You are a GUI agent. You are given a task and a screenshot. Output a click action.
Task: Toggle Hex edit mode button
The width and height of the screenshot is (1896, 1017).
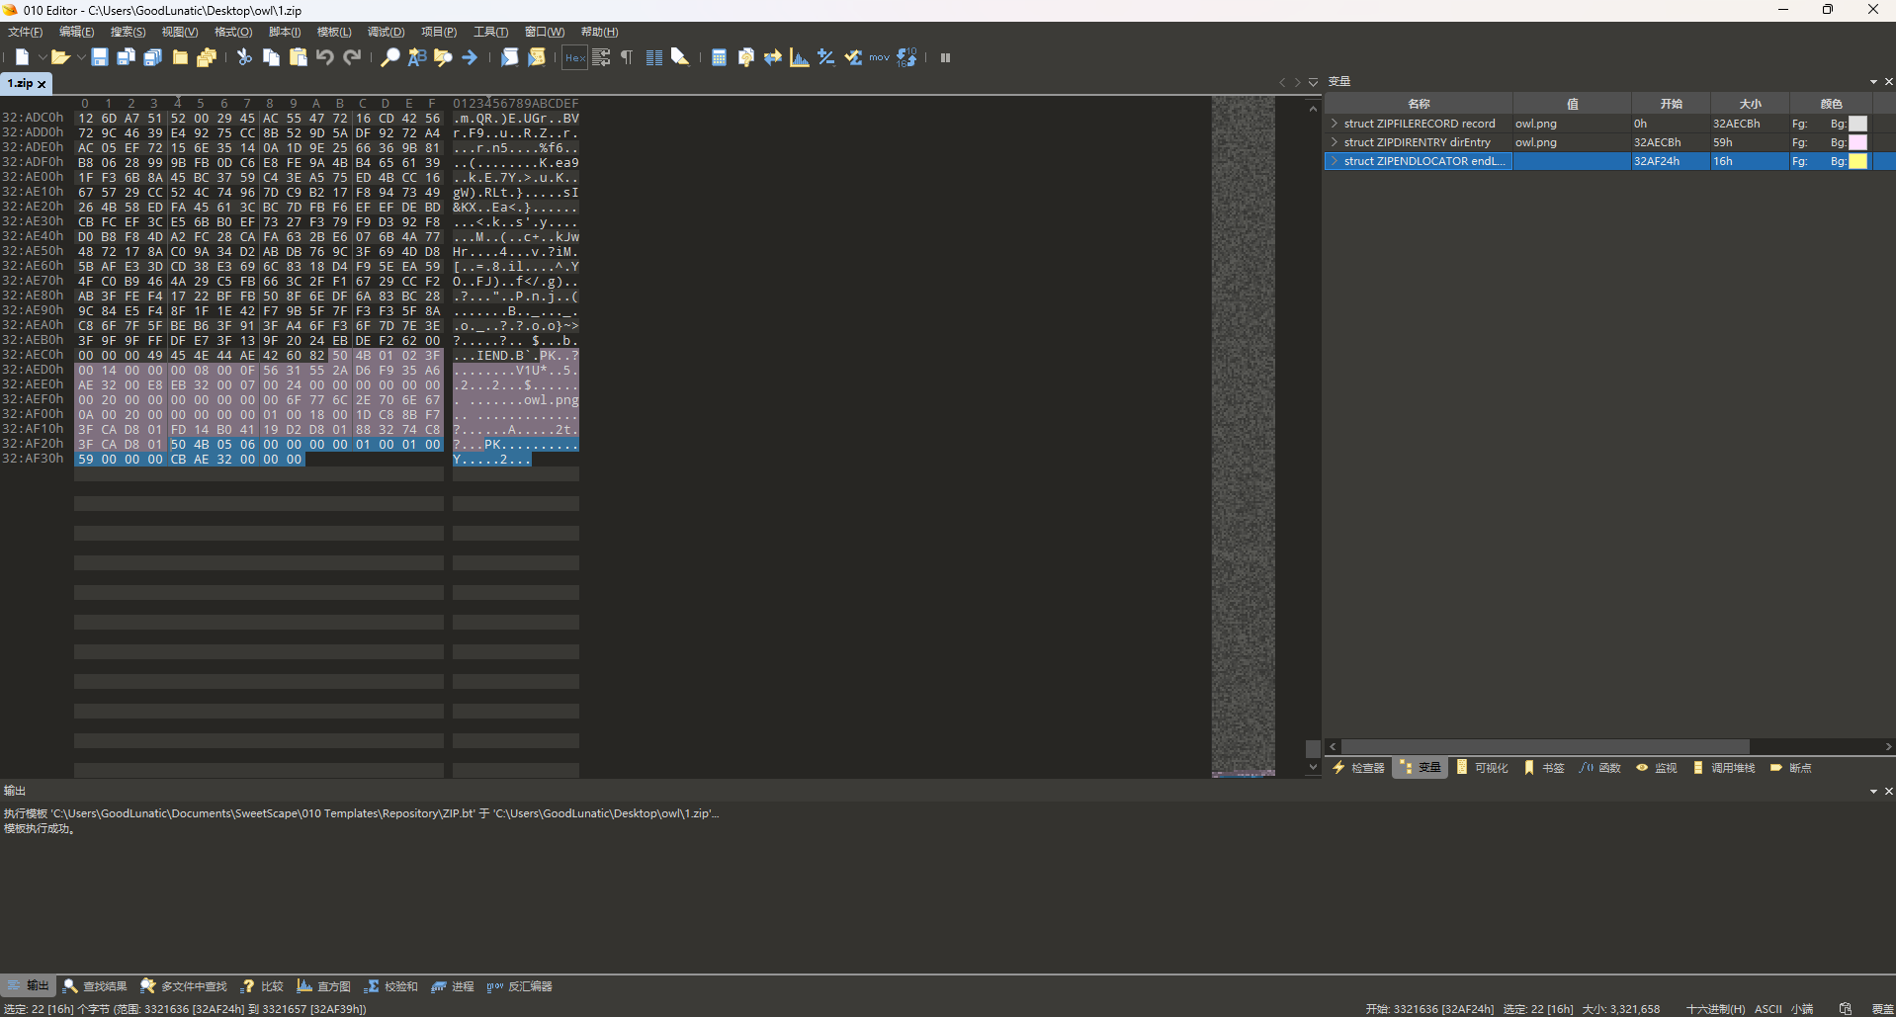575,57
